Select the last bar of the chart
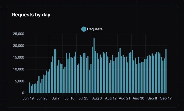184x111 pixels. click(x=166, y=71)
